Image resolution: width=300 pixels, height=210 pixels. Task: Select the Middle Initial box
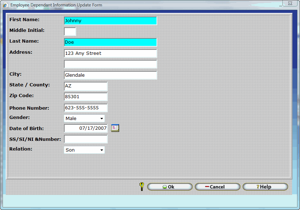(x=70, y=32)
